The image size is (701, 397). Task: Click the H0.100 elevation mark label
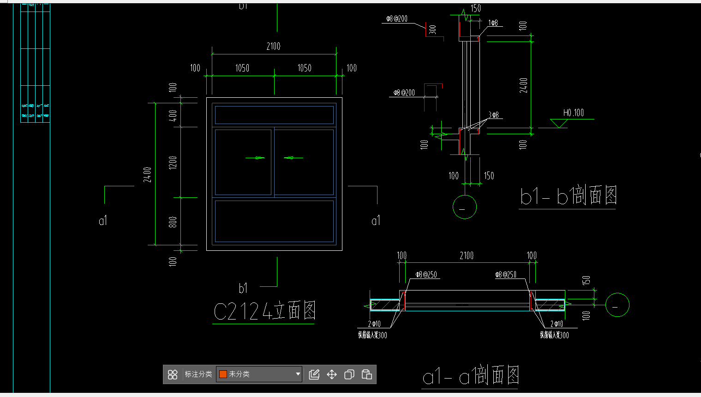click(574, 113)
